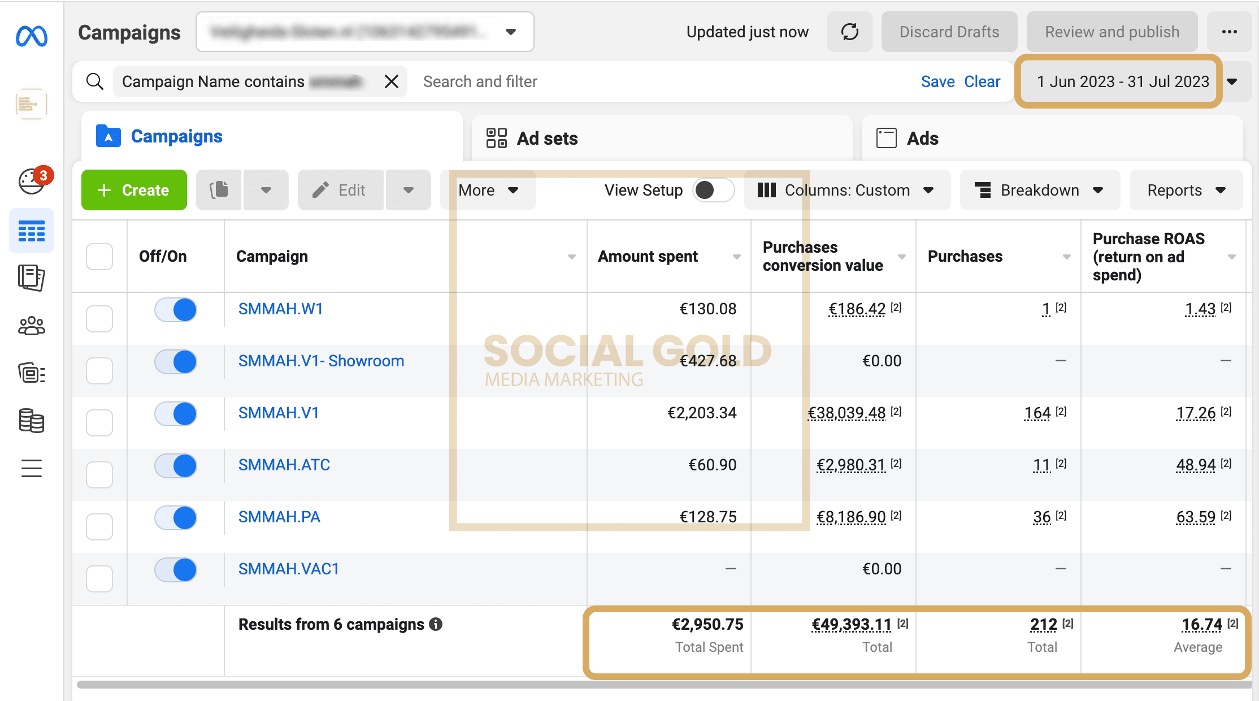Open the Billing coins stack icon in sidebar
This screenshot has height=701, width=1259.
pyautogui.click(x=32, y=421)
